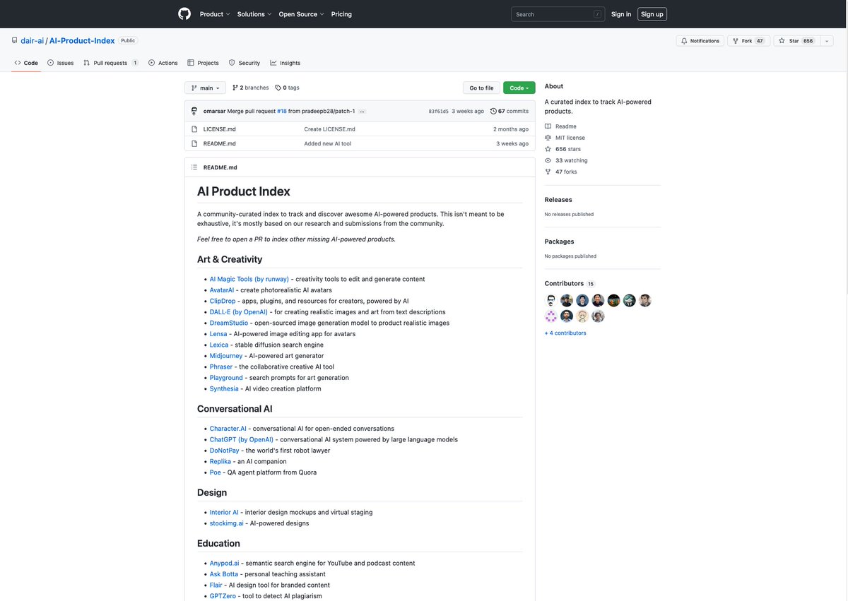Click the first contributor avatar
The height and width of the screenshot is (601, 848).
point(551,300)
